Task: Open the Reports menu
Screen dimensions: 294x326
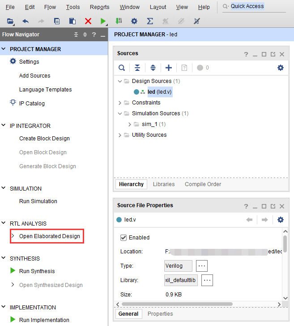Action: point(100,7)
